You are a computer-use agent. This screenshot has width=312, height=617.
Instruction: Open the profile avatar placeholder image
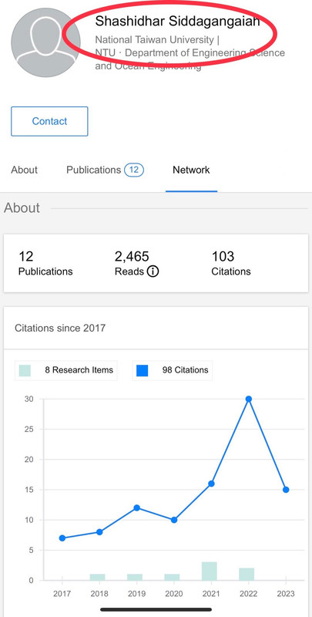46,42
